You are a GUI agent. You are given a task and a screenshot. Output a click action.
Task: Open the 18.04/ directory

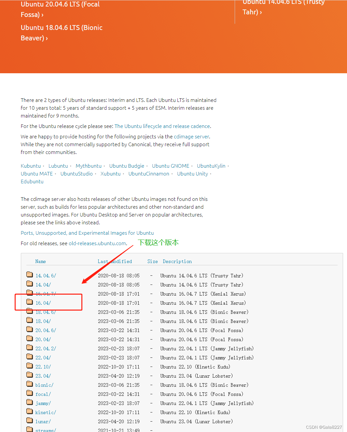pos(43,321)
